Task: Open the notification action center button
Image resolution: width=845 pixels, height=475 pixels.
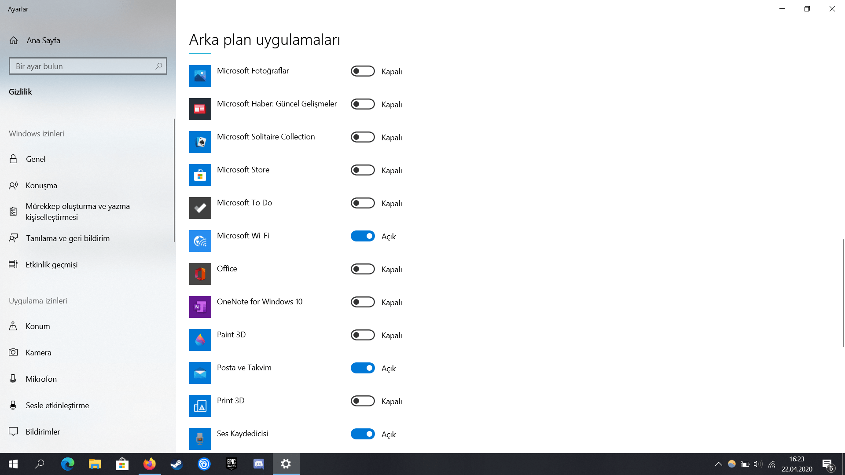Action: tap(827, 464)
